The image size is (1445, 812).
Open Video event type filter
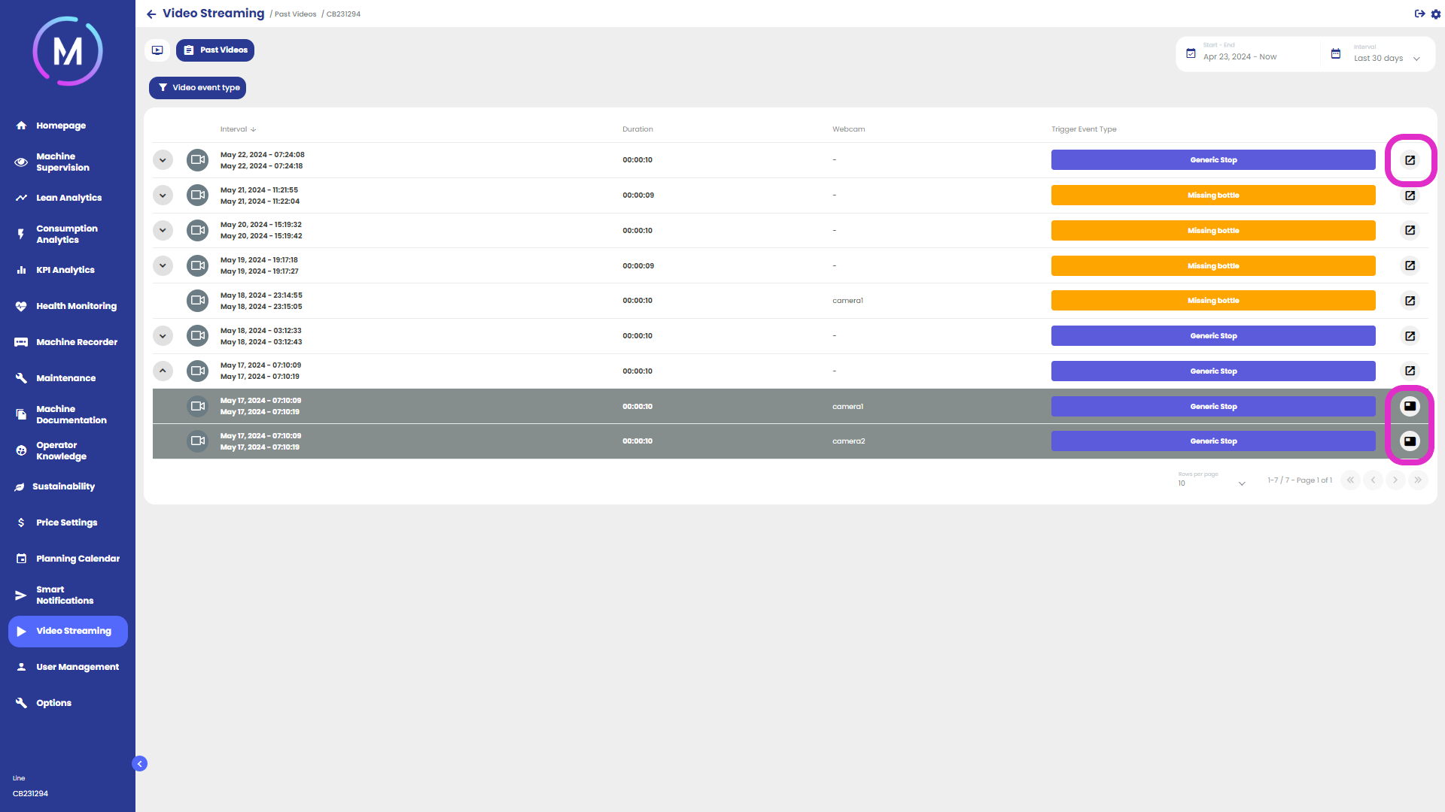pos(197,88)
